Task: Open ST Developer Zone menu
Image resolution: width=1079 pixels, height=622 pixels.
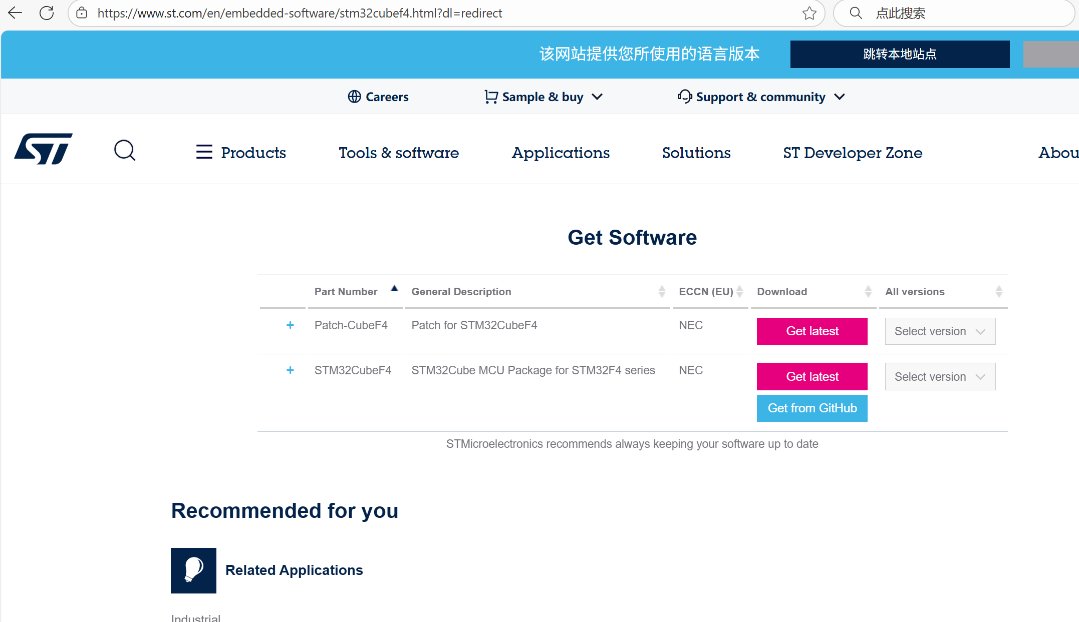Action: (853, 152)
